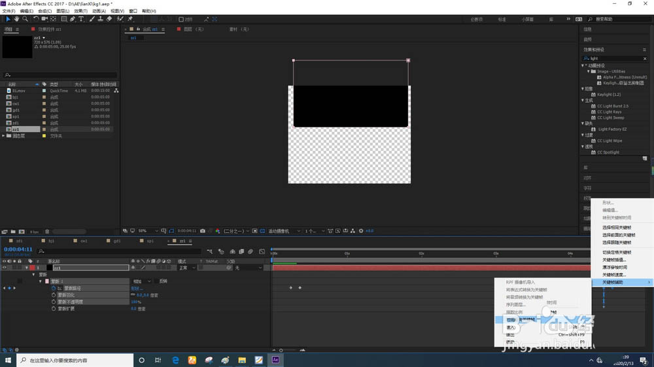The image size is (654, 367).
Task: Choose 关键帧速度 from context menu
Action: click(x=615, y=274)
